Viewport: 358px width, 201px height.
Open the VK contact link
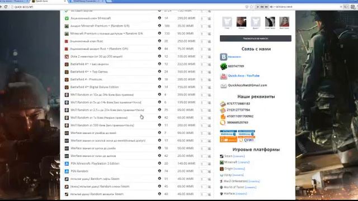click(x=234, y=57)
